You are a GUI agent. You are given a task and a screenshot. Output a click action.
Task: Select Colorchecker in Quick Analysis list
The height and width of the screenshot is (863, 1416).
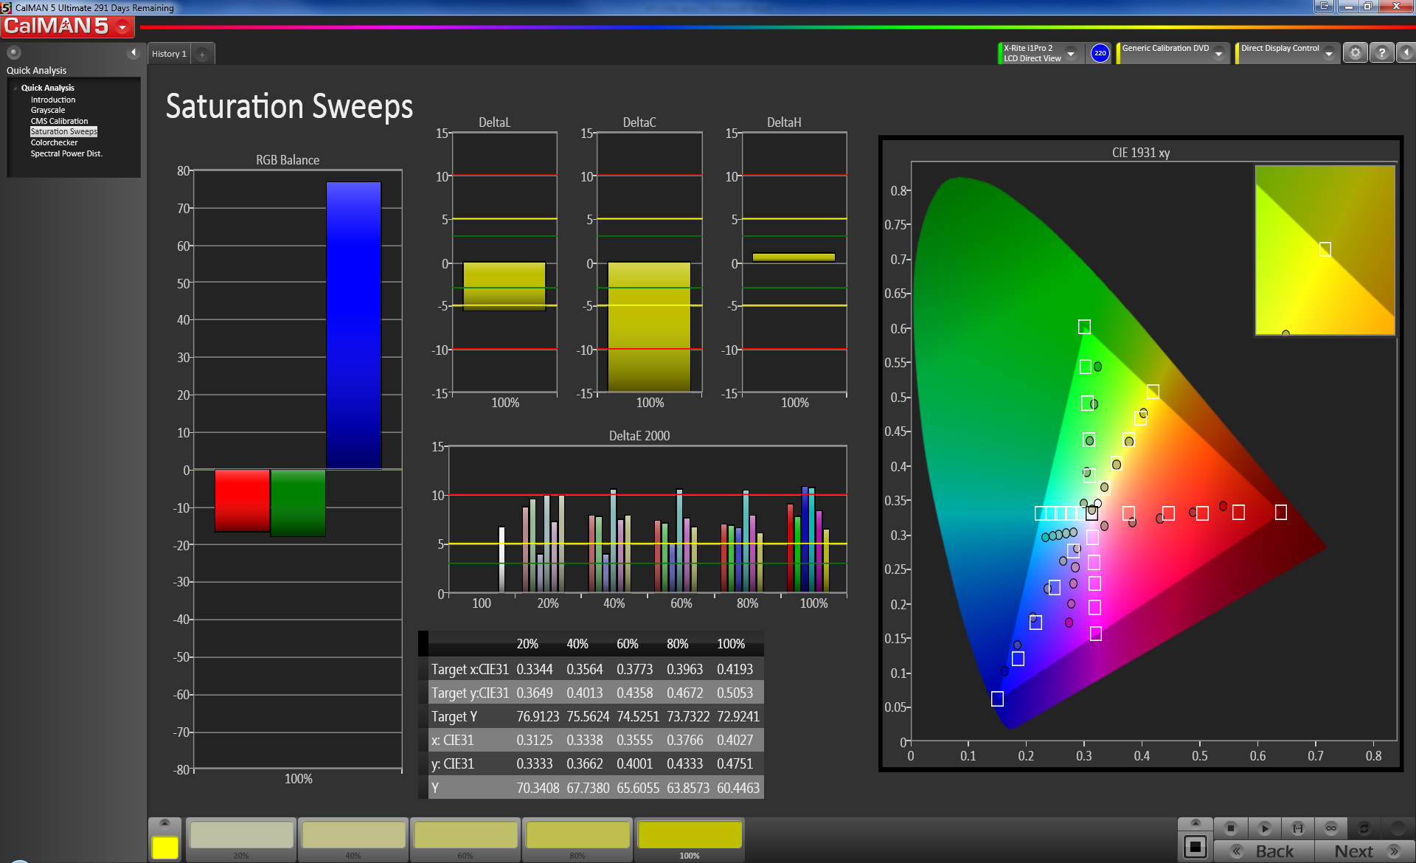tap(54, 142)
